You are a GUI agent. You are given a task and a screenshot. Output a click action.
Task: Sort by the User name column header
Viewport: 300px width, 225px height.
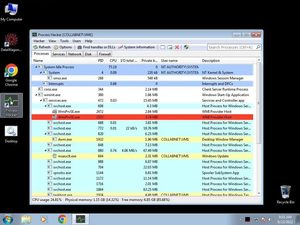point(180,61)
